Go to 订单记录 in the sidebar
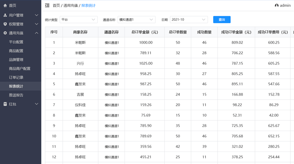 tap(16, 77)
